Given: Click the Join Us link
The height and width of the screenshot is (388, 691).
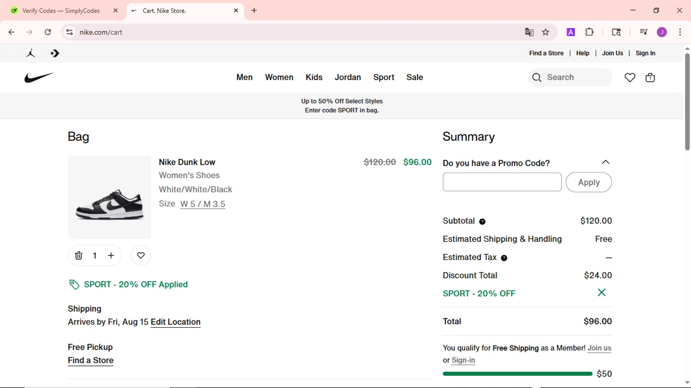Looking at the screenshot, I should [x=613, y=53].
